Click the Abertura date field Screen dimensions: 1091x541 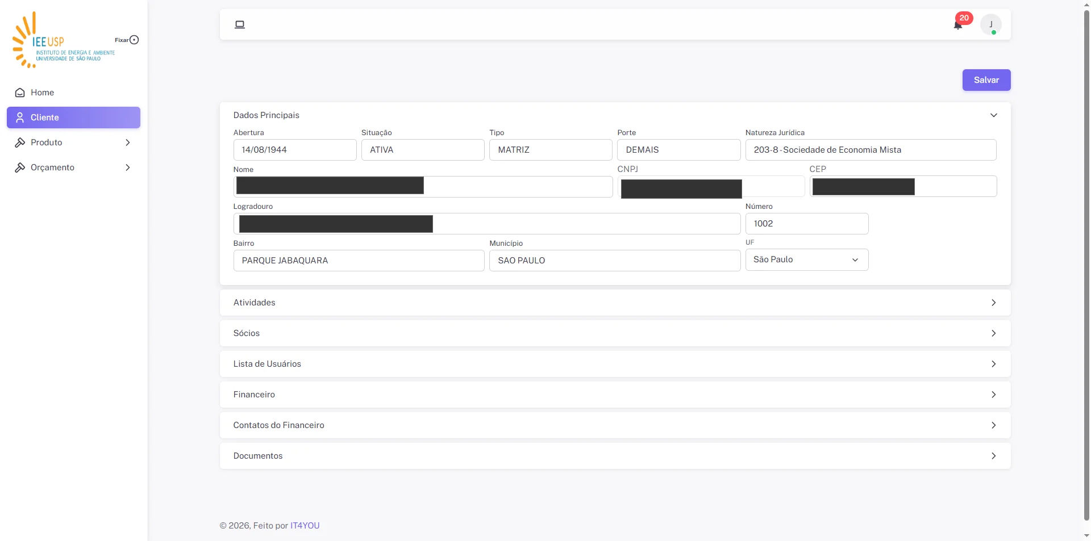coord(295,150)
